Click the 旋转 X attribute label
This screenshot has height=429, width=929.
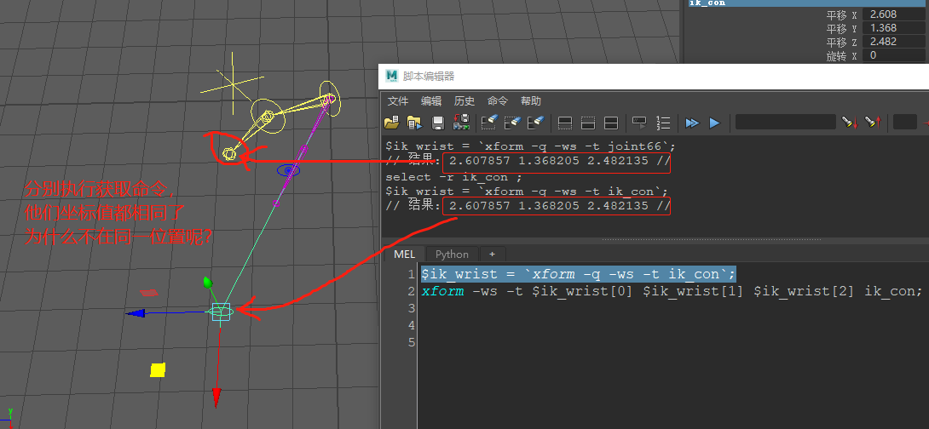click(x=842, y=55)
